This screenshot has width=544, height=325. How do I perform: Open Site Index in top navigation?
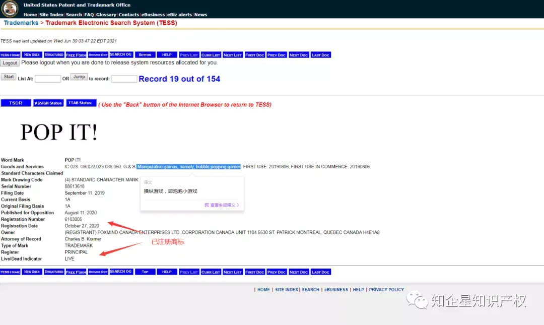pyautogui.click(x=51, y=15)
